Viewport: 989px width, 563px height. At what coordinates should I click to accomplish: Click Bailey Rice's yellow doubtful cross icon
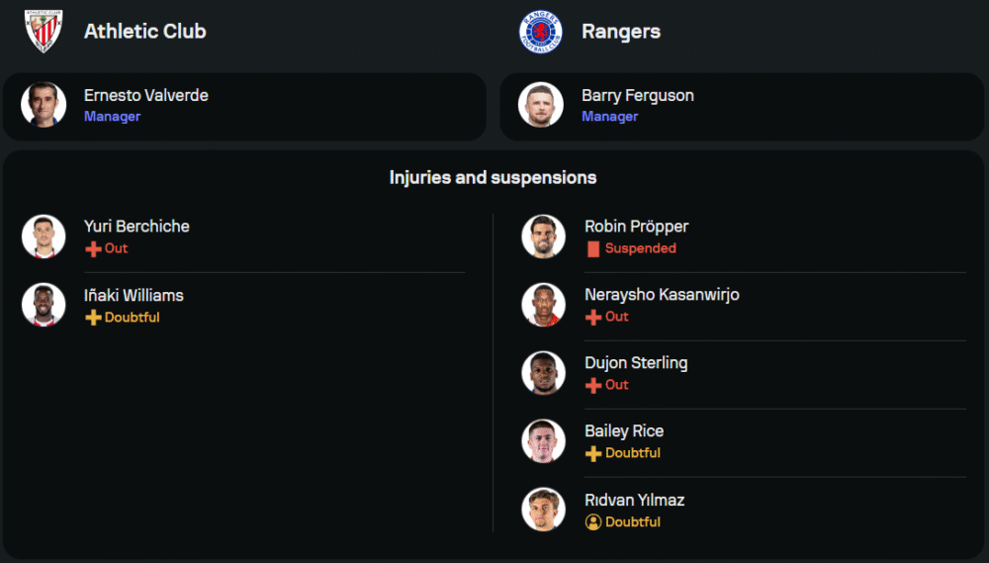593,454
